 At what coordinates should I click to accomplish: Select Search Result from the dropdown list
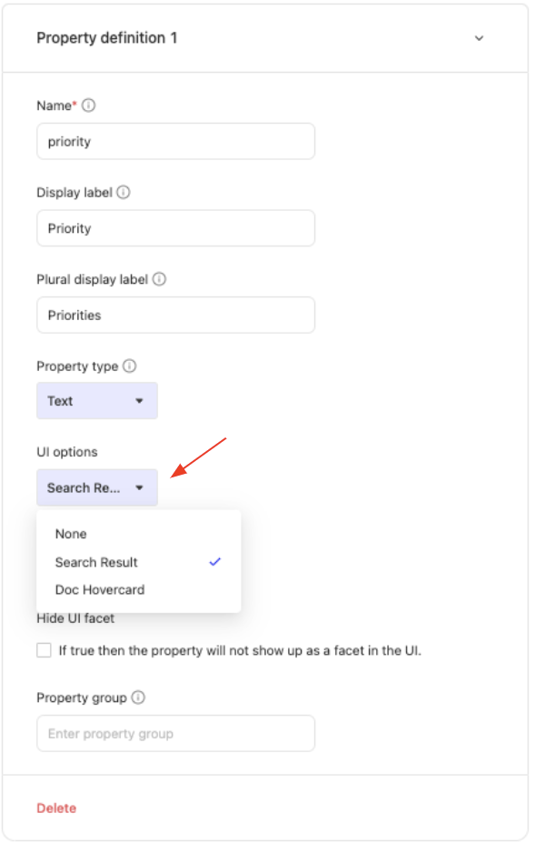95,562
